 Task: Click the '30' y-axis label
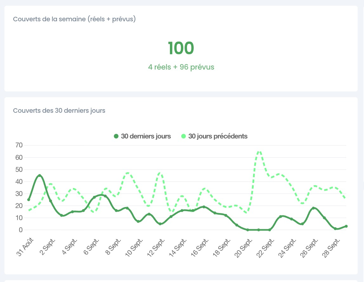tap(19, 194)
